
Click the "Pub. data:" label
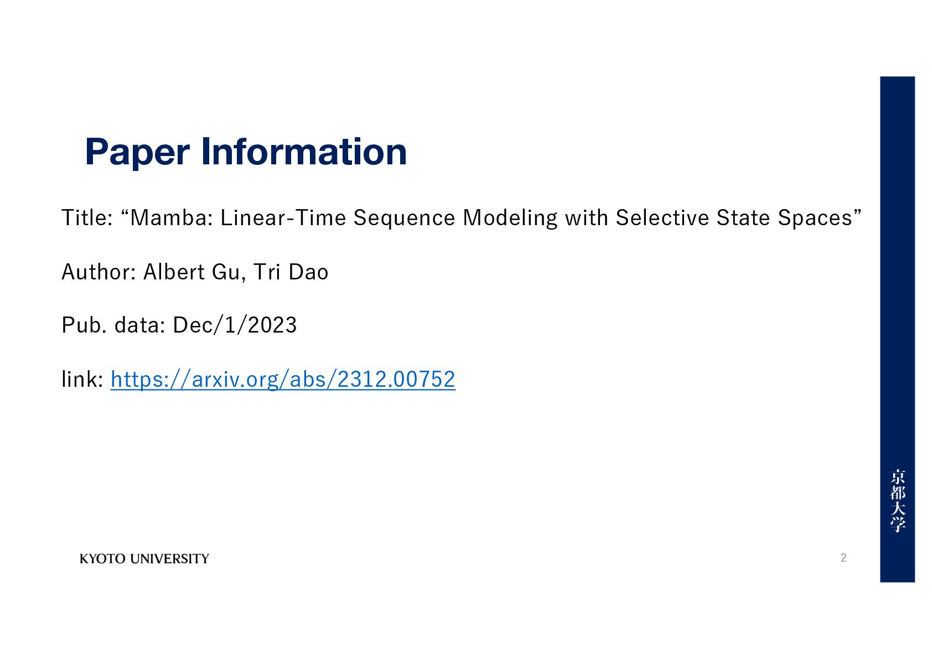(x=114, y=325)
